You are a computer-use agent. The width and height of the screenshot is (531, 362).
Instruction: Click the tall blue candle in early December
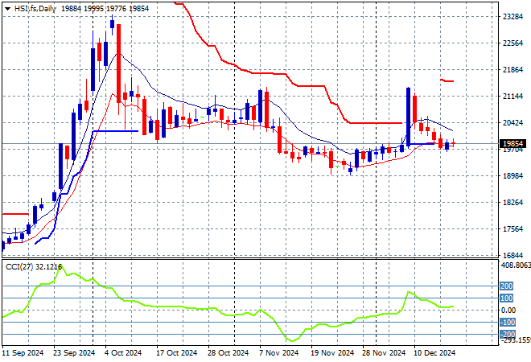point(408,117)
